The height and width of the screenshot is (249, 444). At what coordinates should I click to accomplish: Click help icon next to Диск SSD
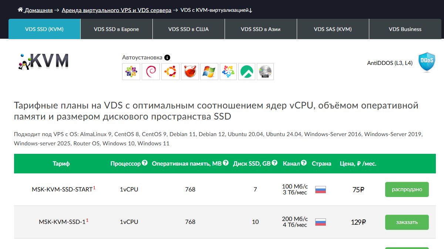click(275, 163)
